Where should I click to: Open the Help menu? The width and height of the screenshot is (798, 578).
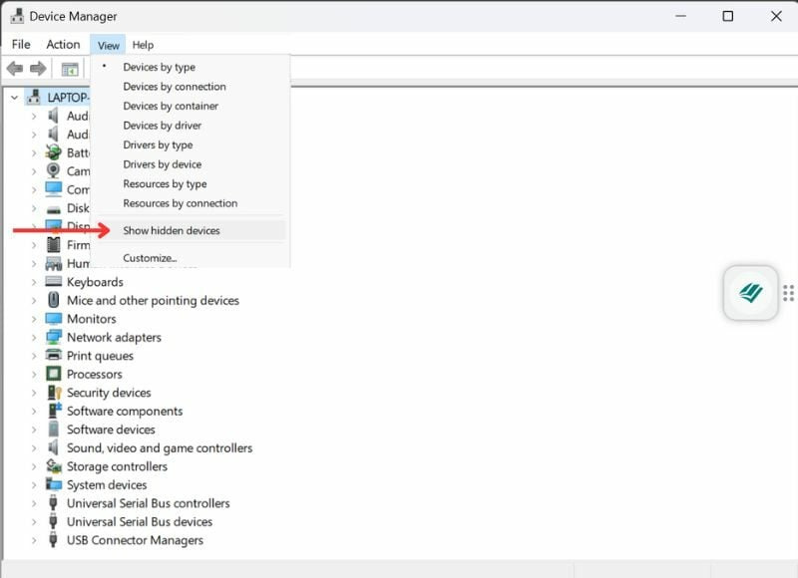point(143,45)
